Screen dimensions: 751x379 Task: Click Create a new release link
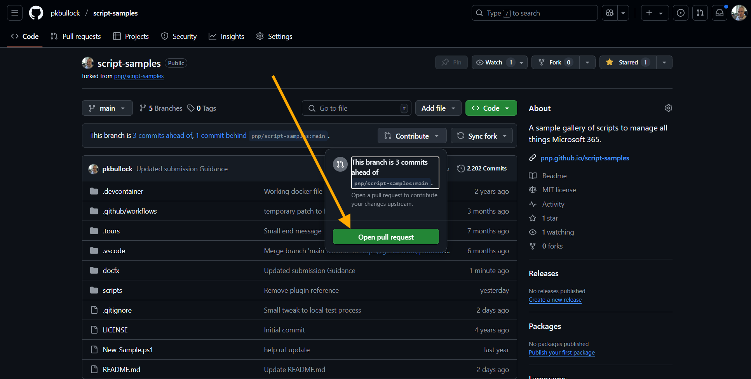tap(555, 300)
